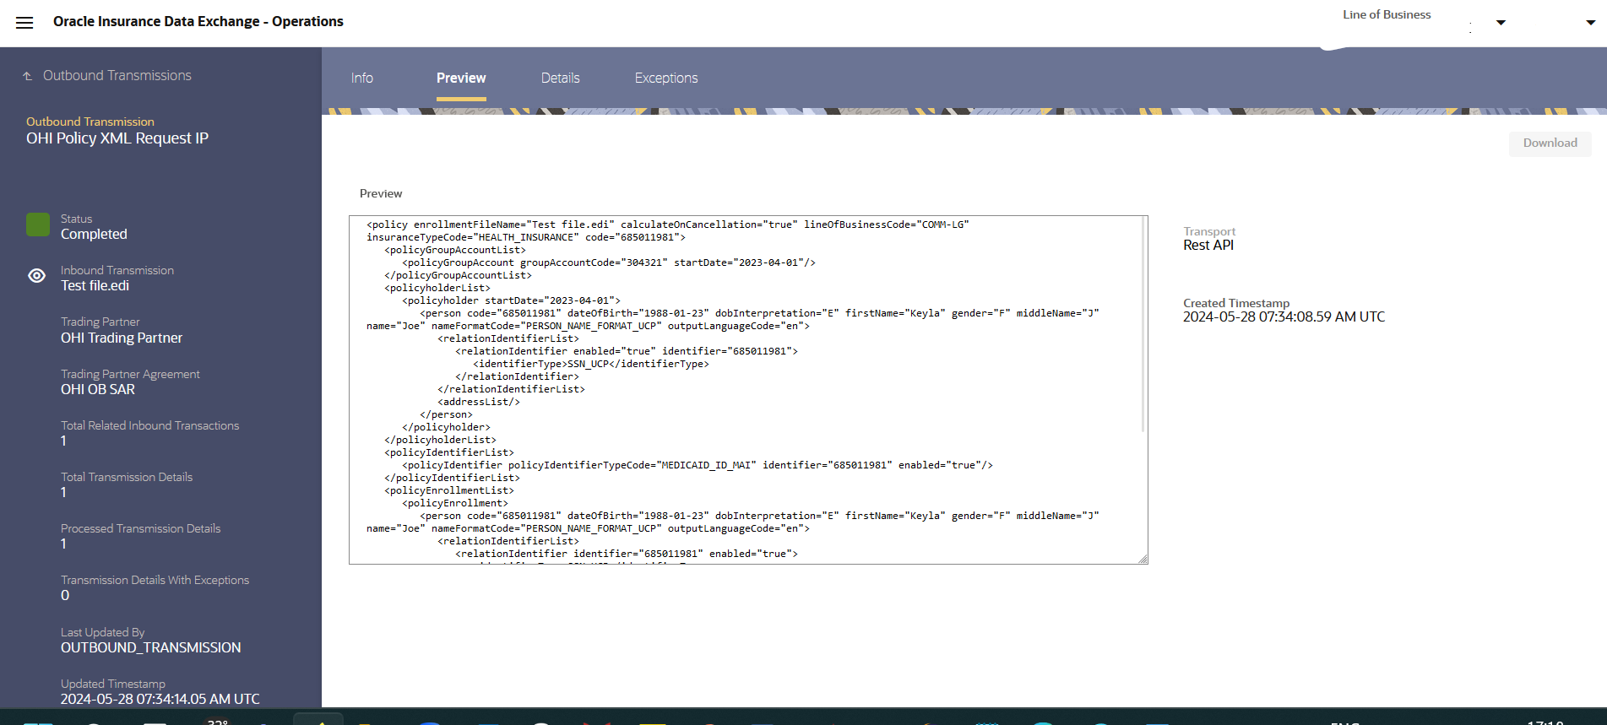Click the Rest API transport value
The width and height of the screenshot is (1607, 725).
[x=1208, y=246]
